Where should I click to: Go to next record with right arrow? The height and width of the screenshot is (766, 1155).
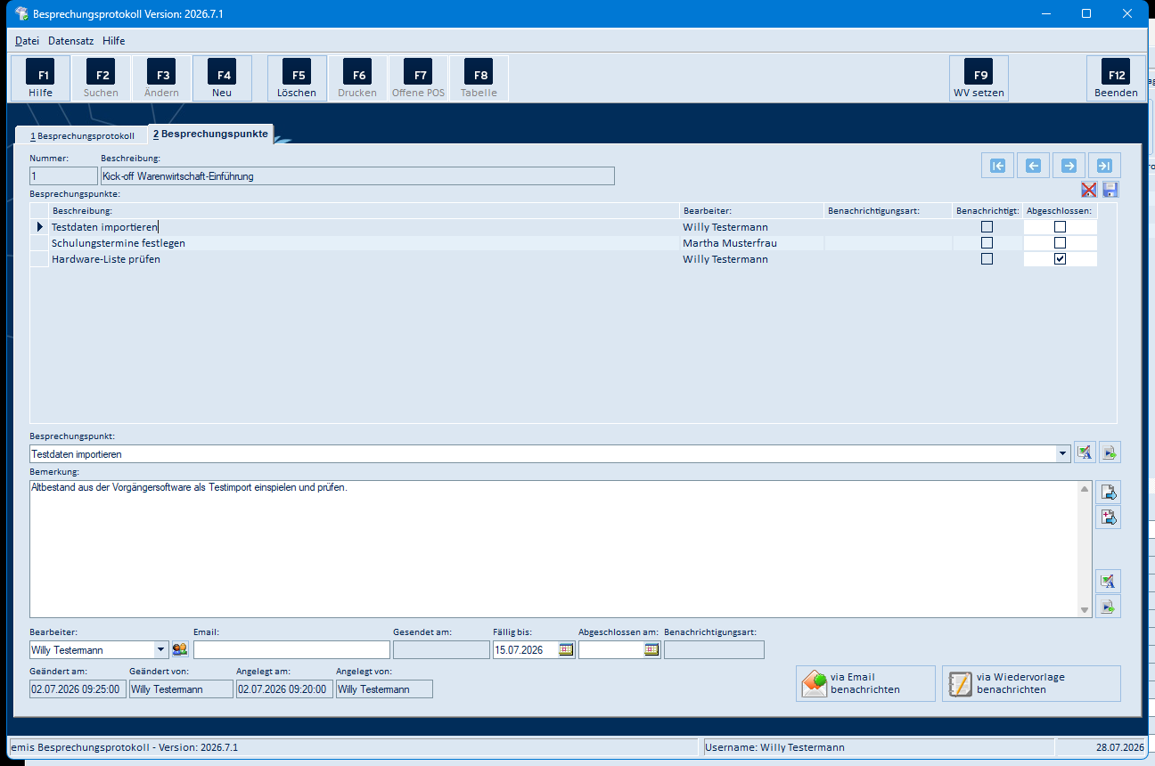pos(1069,165)
